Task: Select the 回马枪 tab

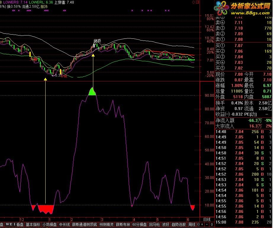Action: 155,224
